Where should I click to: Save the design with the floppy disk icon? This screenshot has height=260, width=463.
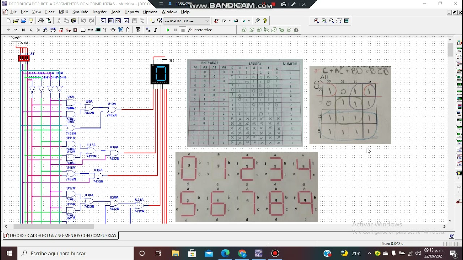click(x=31, y=21)
